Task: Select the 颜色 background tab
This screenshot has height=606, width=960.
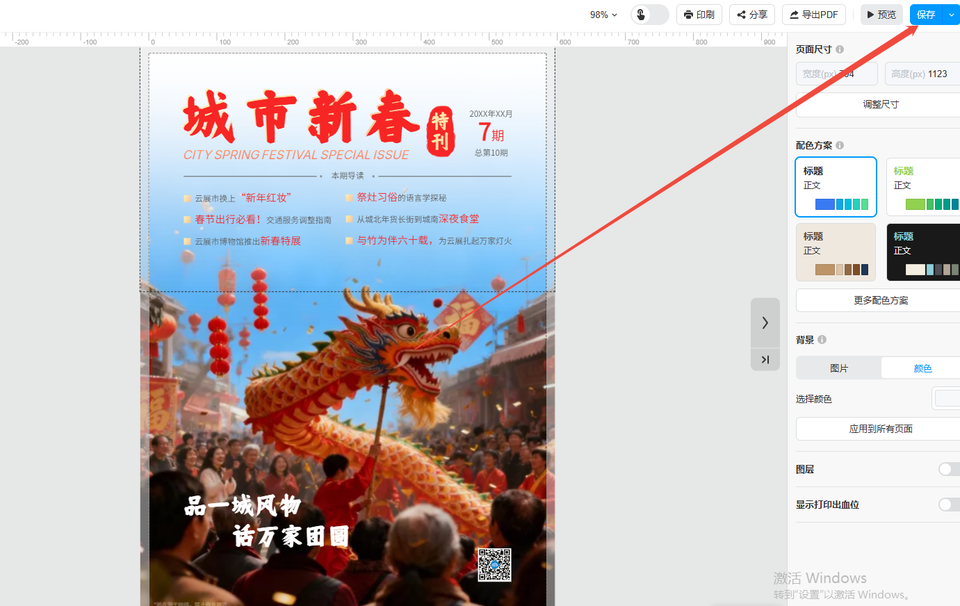Action: click(922, 368)
